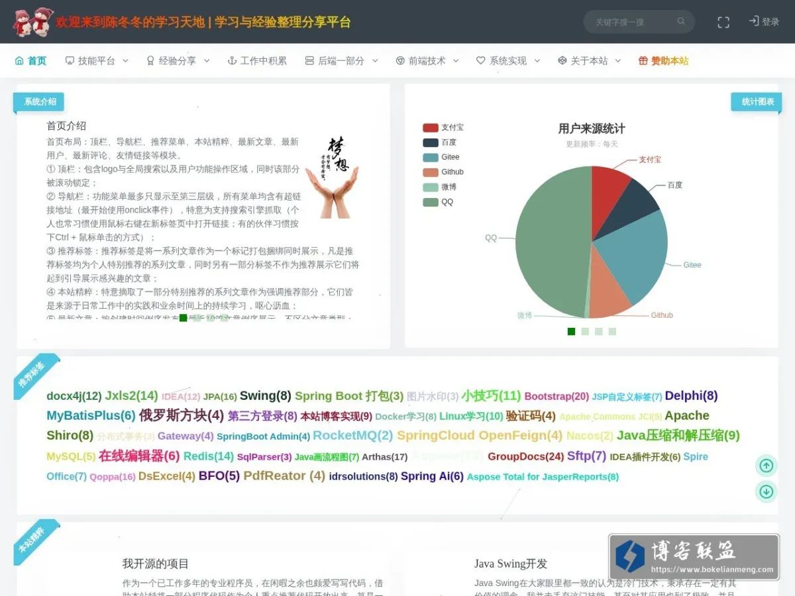
Task: Expand chevron beside 前端技术
Action: (x=456, y=61)
